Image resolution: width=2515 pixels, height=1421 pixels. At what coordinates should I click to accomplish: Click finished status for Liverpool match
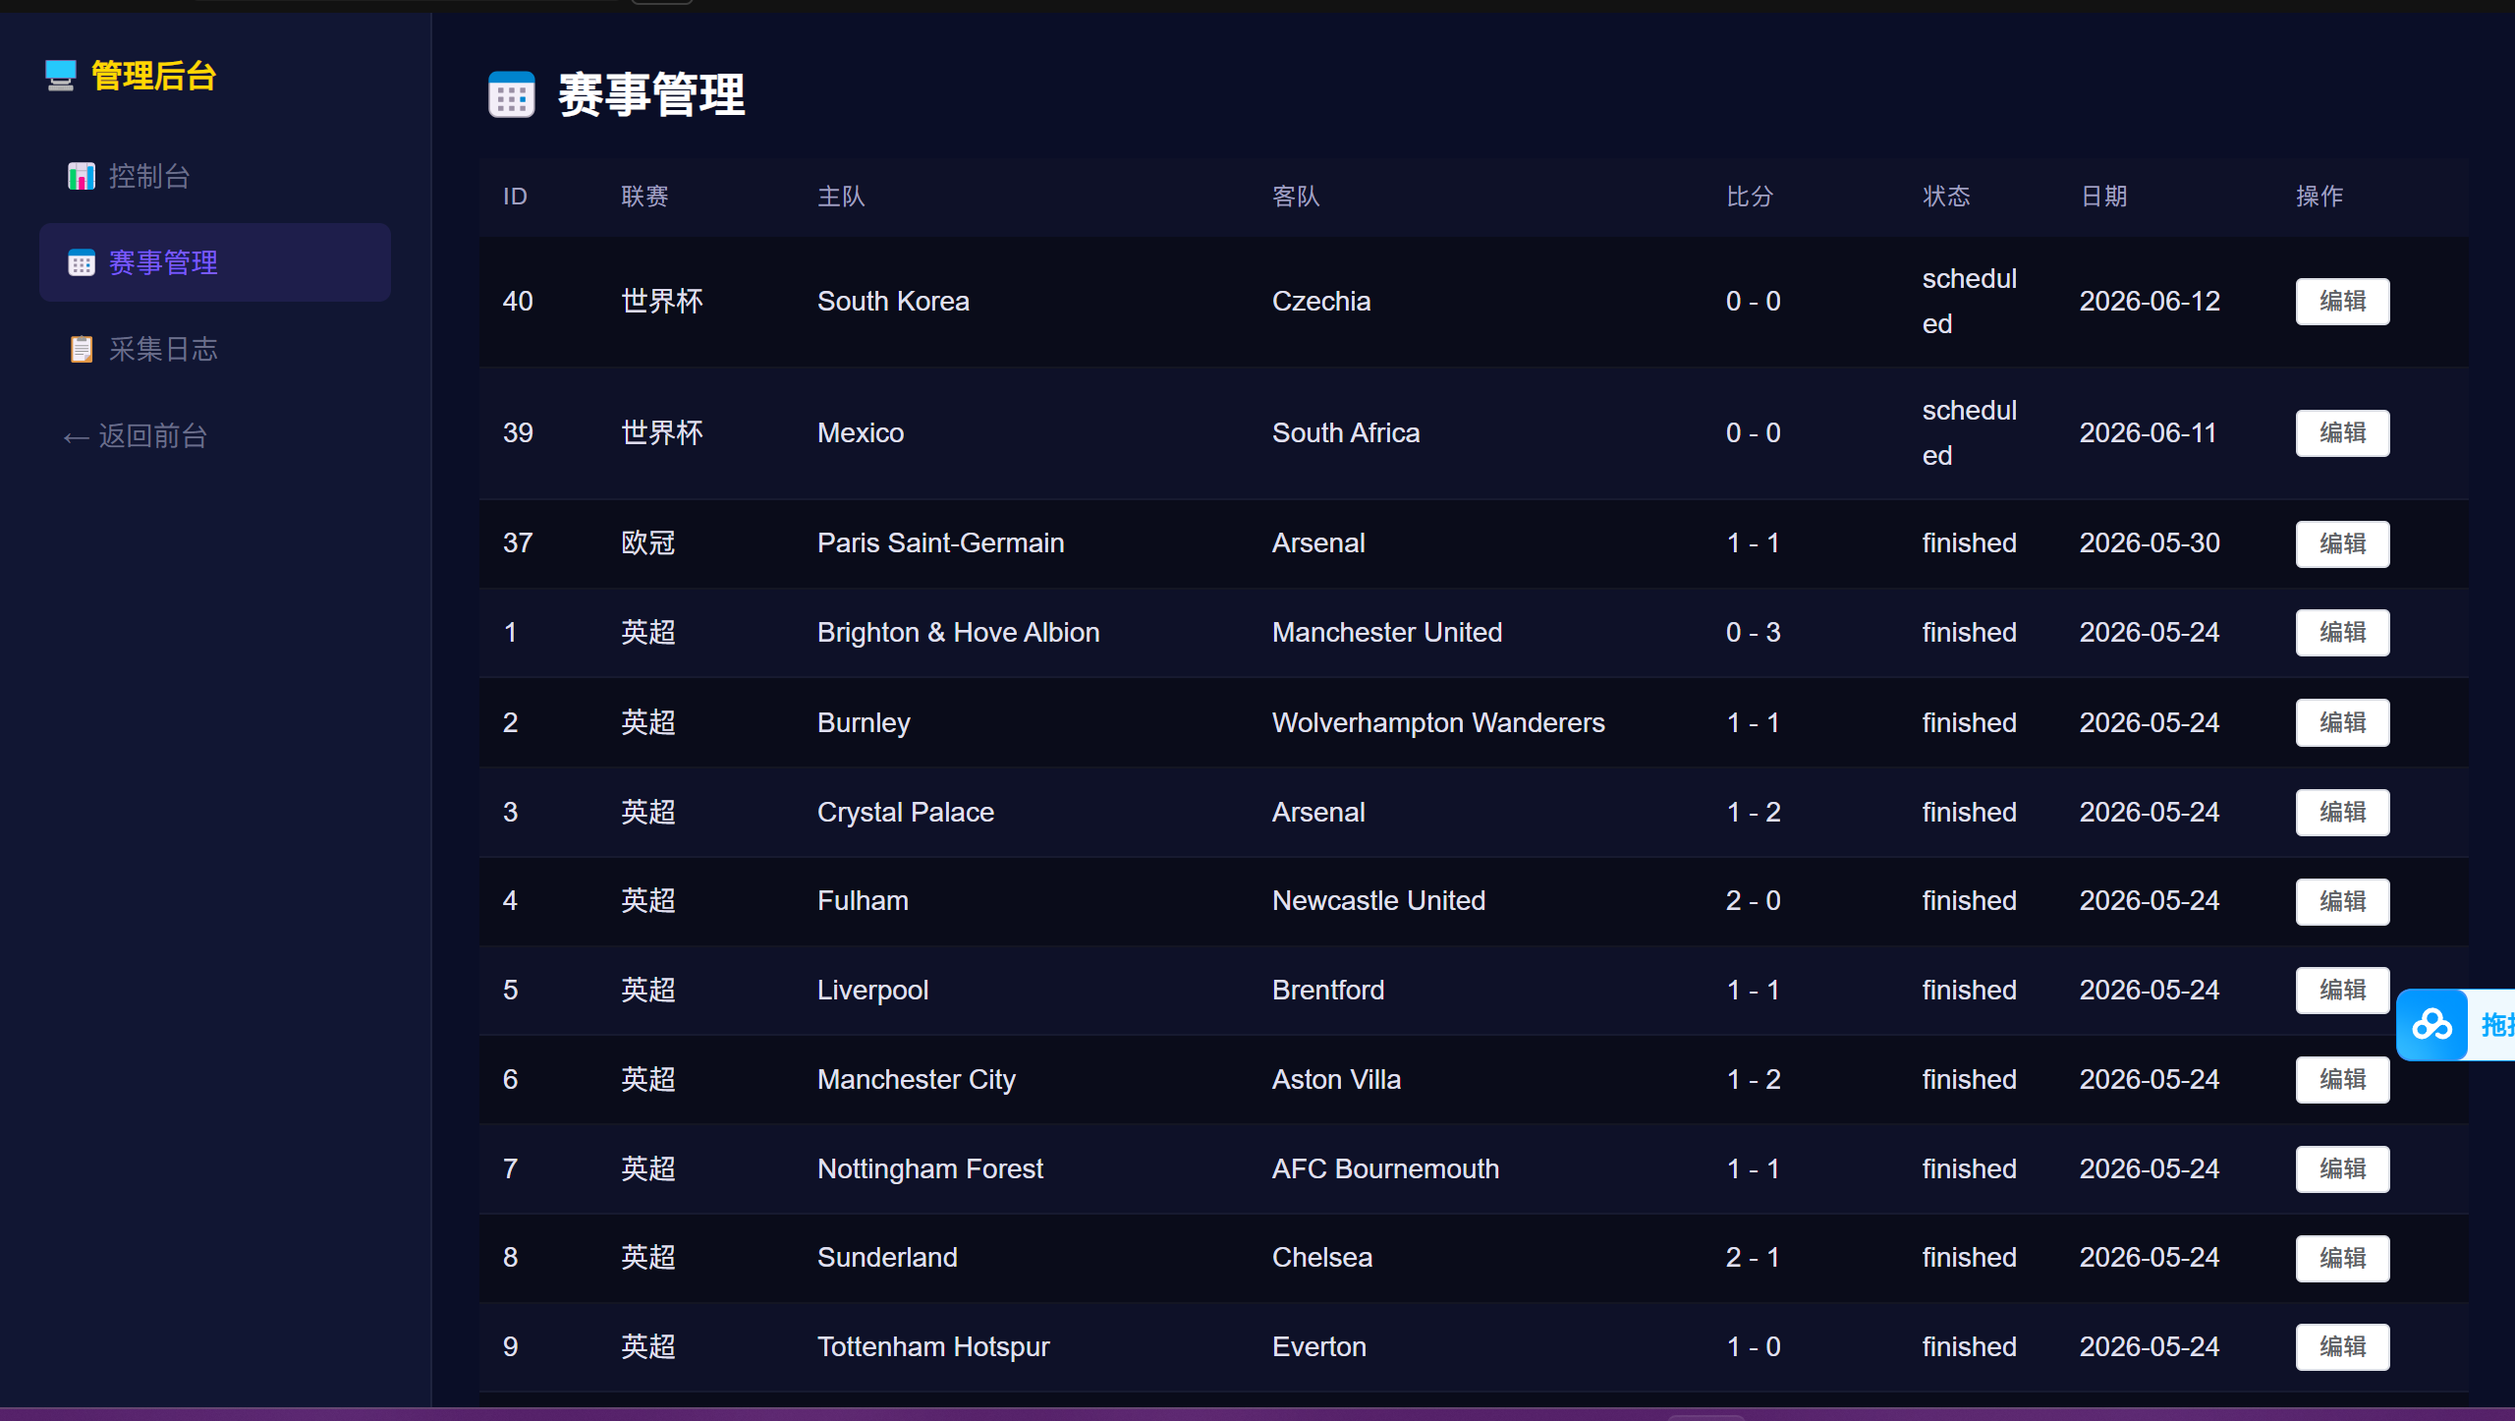(x=1970, y=991)
